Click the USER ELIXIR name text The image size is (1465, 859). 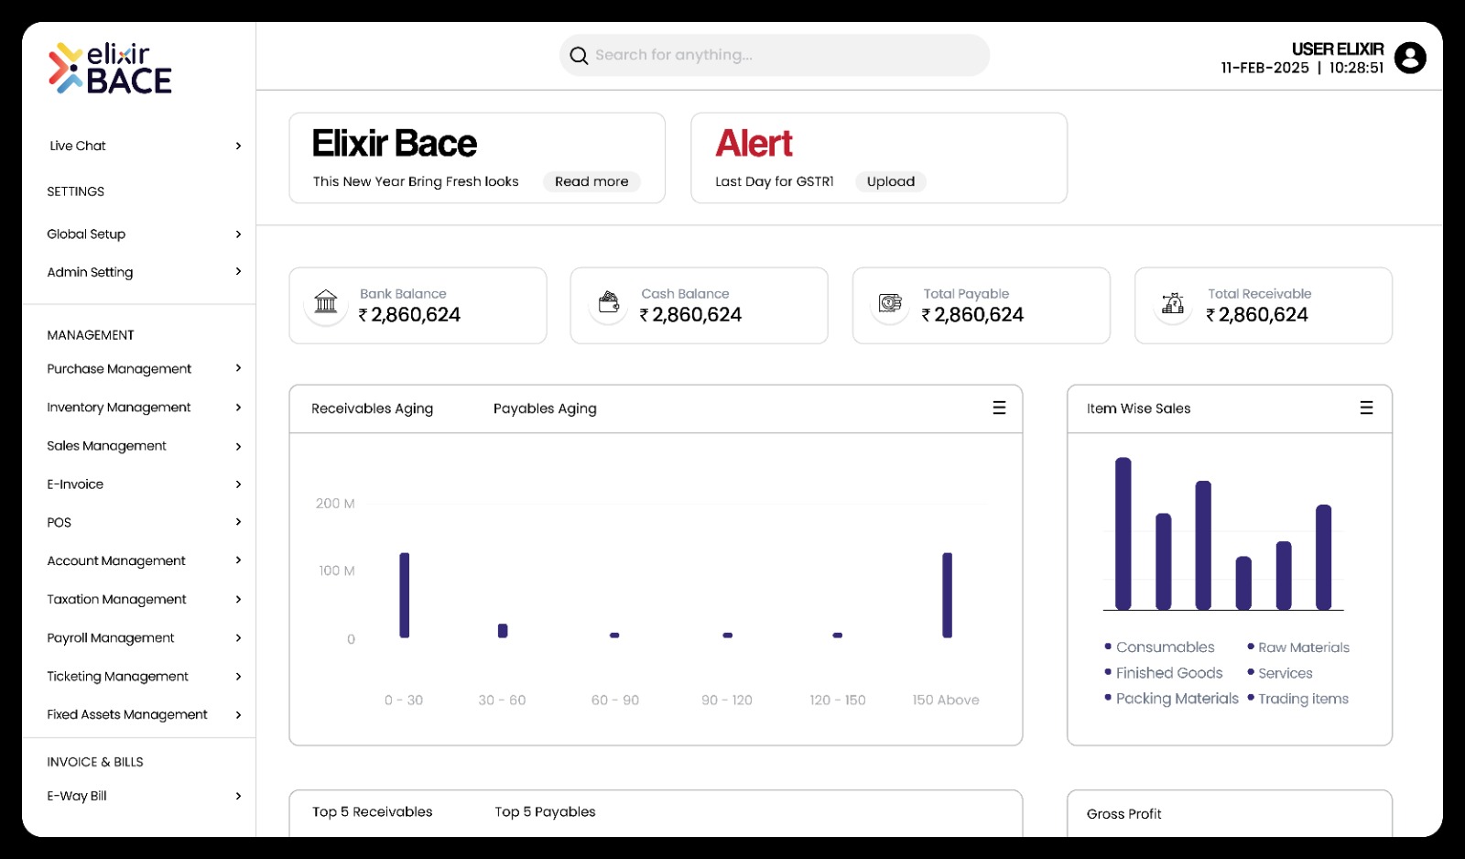pos(1338,49)
